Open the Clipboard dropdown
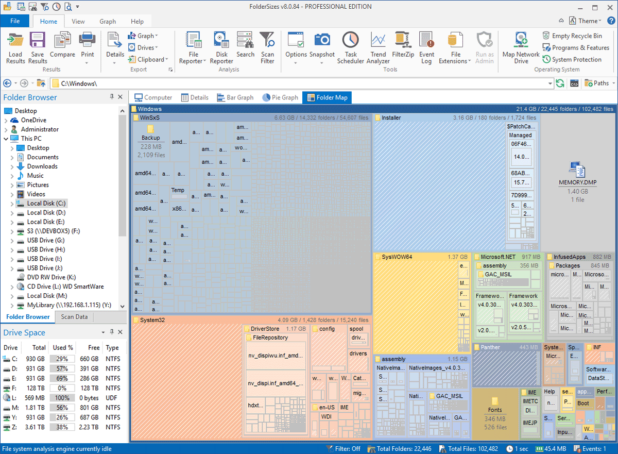 pyautogui.click(x=148, y=60)
